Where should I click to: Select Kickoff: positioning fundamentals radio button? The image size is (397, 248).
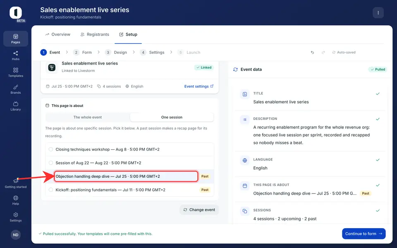[51, 190]
